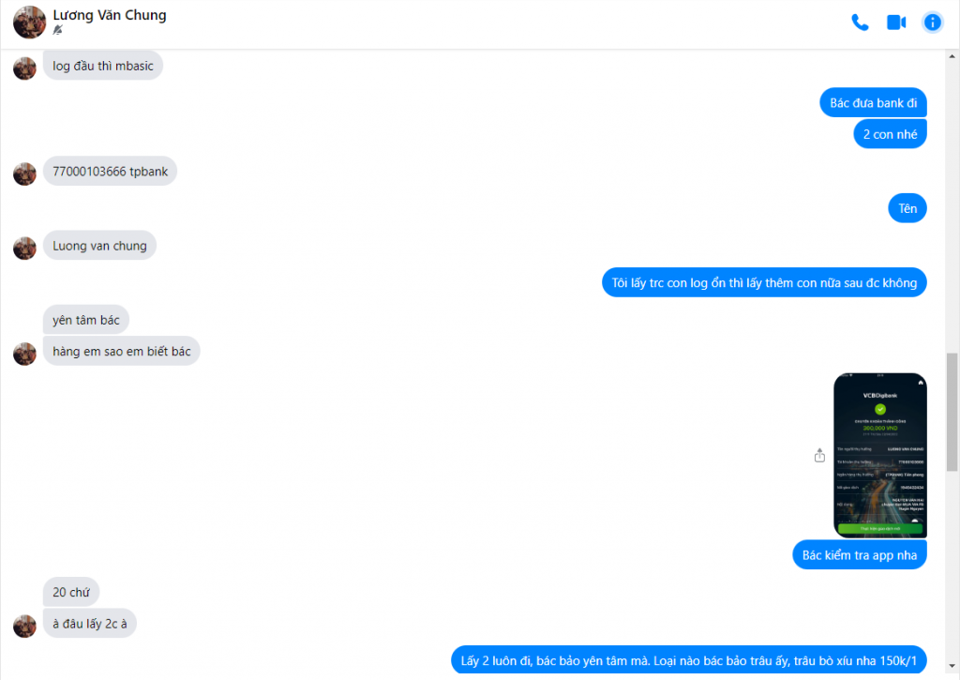960x680 pixels.
Task: Click the avatar next to 'log đầu thì mbasic'
Action: pyautogui.click(x=24, y=68)
